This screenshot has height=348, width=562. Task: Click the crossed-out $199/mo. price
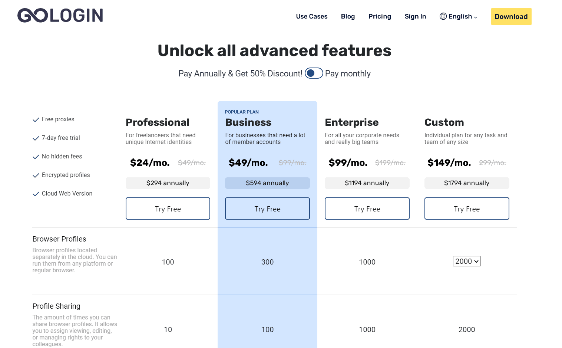point(390,162)
